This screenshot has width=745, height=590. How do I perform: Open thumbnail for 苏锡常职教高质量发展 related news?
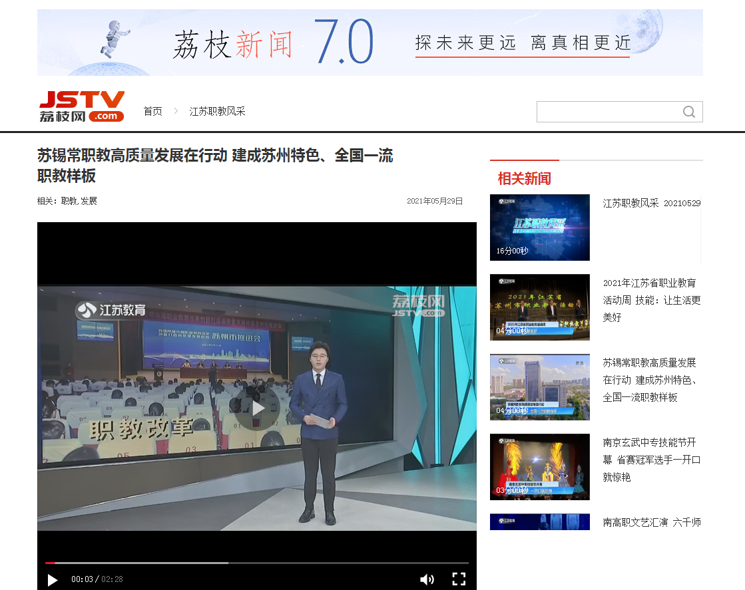pos(540,387)
